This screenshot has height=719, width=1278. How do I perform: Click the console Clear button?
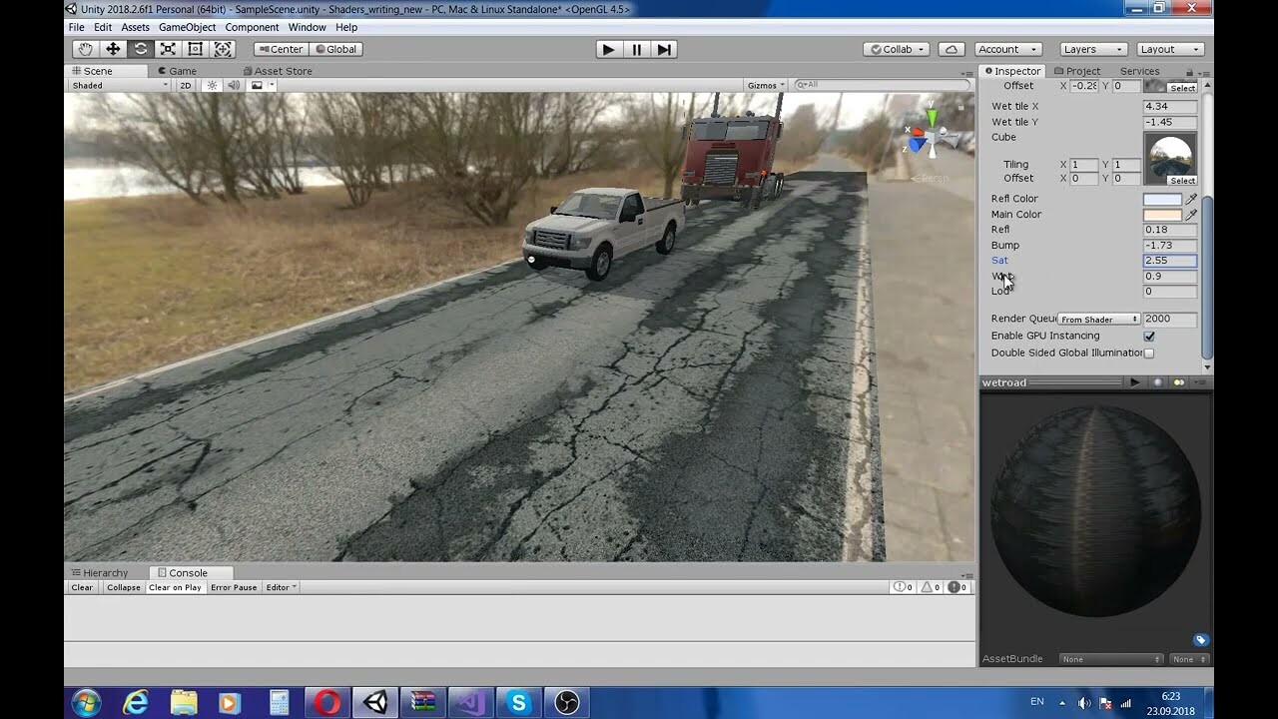point(80,587)
